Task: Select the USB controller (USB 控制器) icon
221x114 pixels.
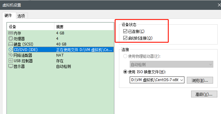Action: (x=11, y=61)
